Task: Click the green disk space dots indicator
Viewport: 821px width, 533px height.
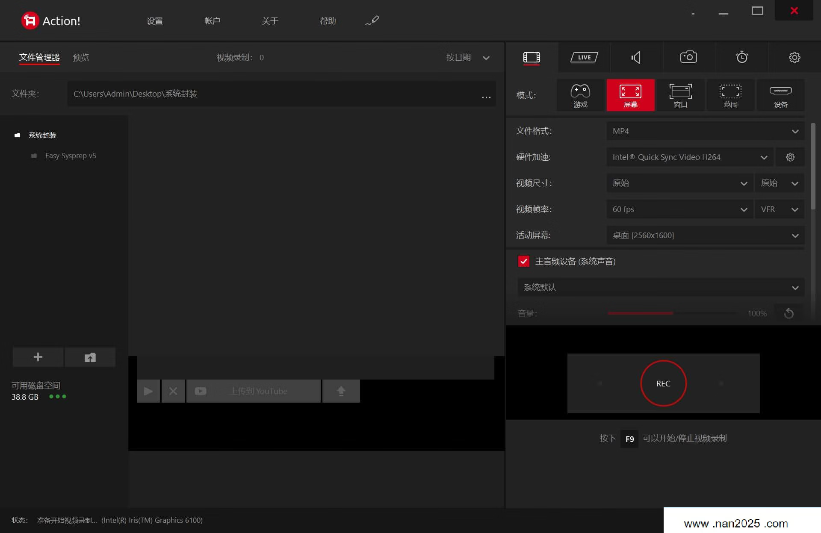Action: tap(58, 397)
